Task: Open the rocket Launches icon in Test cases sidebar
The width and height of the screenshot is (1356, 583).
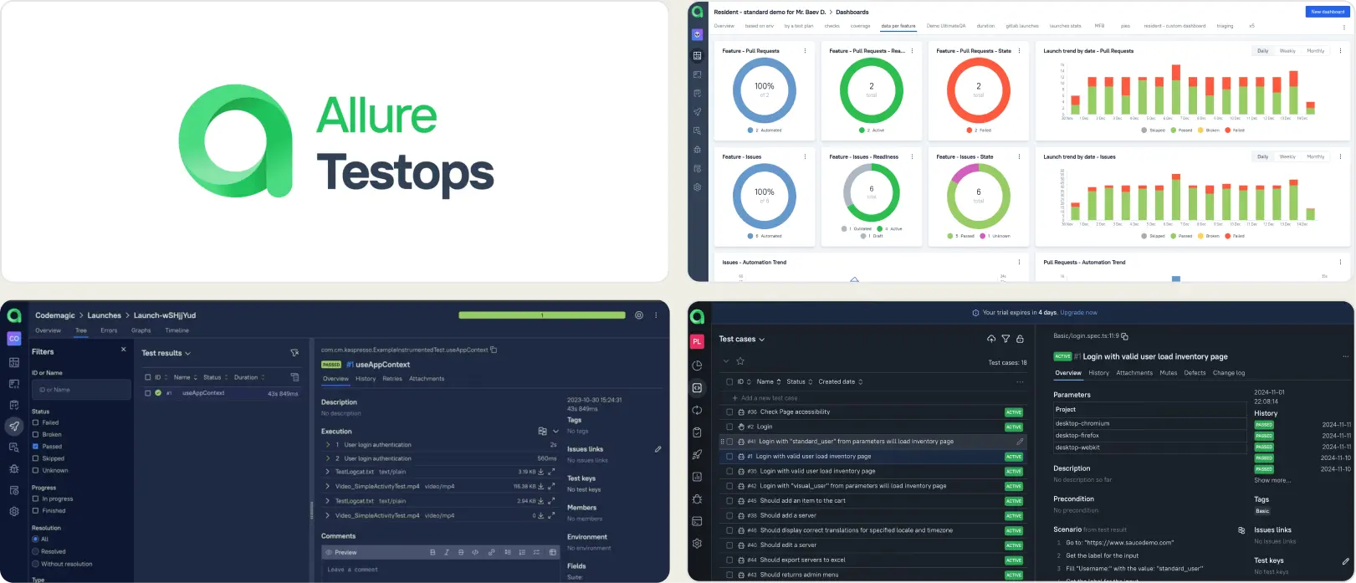Action: (697, 455)
